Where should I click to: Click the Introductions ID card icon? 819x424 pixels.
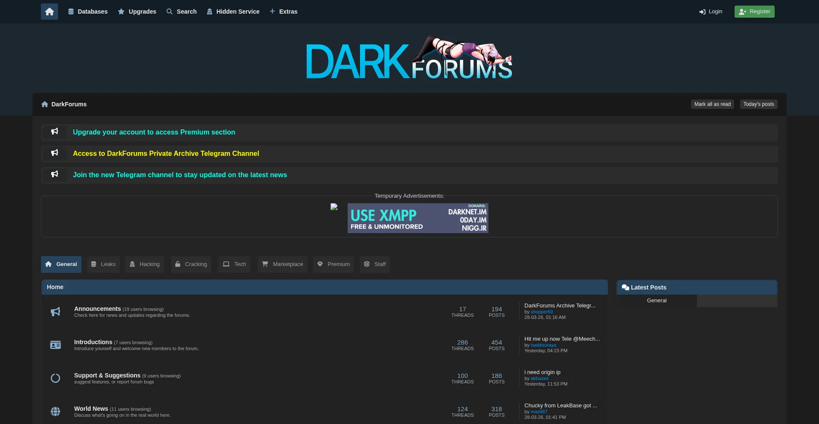tap(55, 345)
